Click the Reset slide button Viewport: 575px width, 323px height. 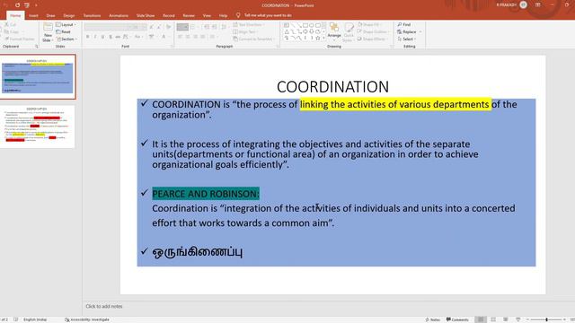pos(63,32)
